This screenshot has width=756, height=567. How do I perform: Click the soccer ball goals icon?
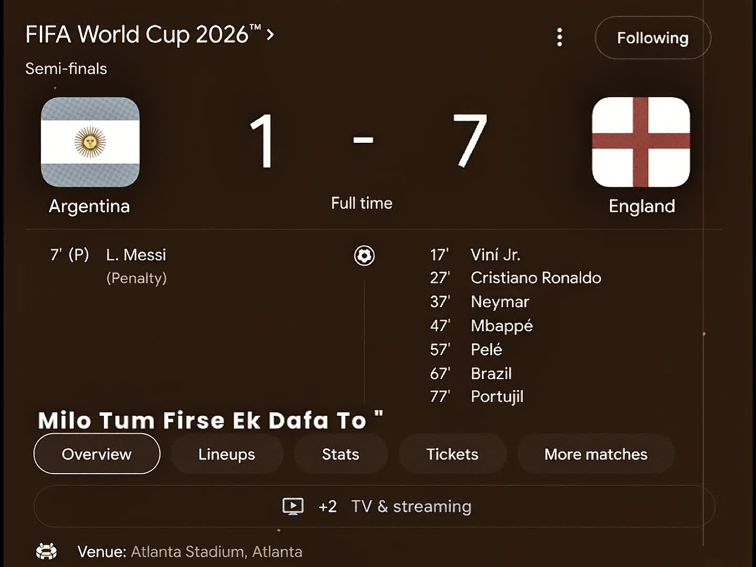coord(364,256)
